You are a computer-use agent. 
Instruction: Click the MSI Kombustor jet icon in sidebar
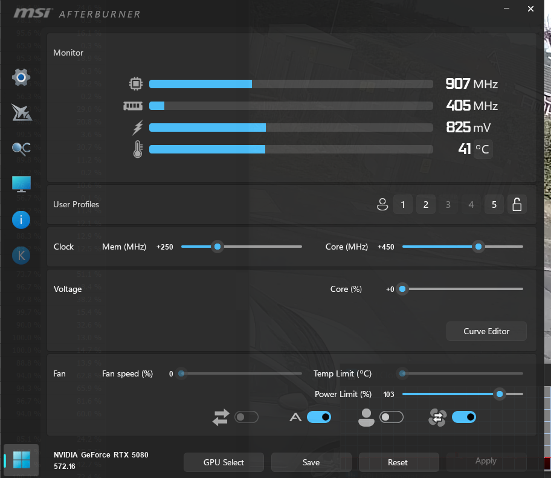pos(21,112)
